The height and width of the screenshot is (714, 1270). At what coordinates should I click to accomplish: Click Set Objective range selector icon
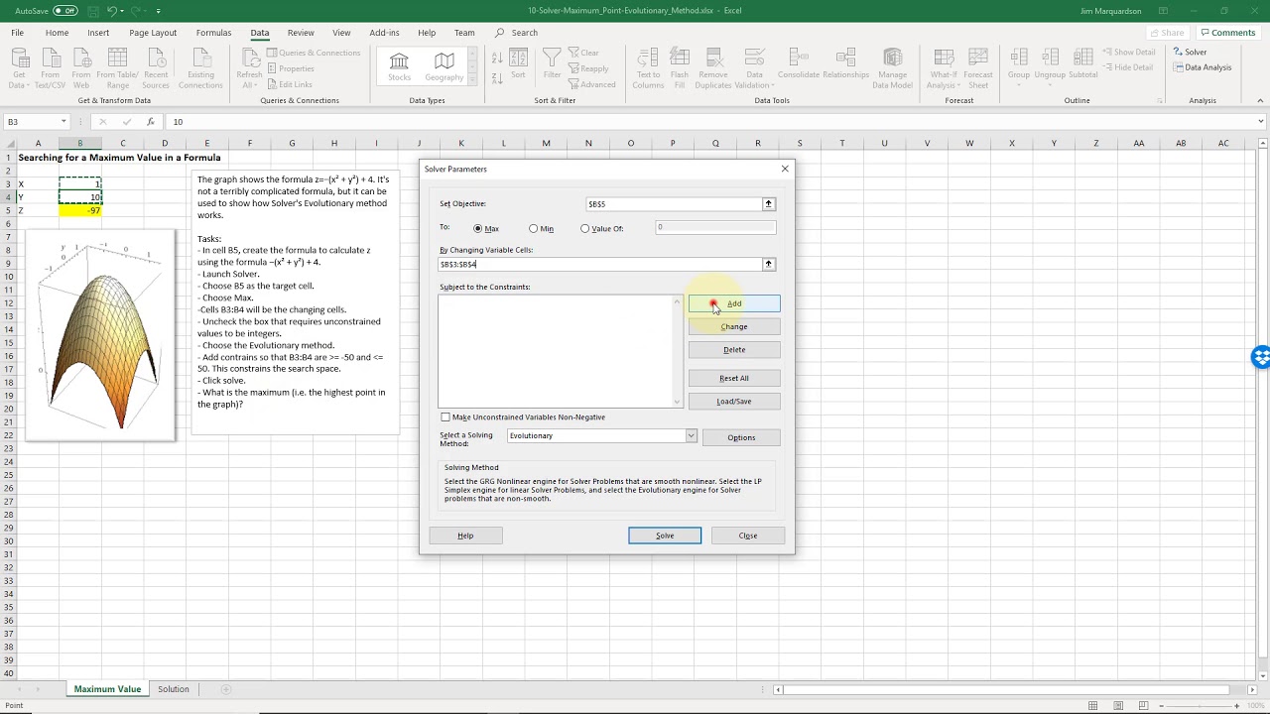coord(768,204)
